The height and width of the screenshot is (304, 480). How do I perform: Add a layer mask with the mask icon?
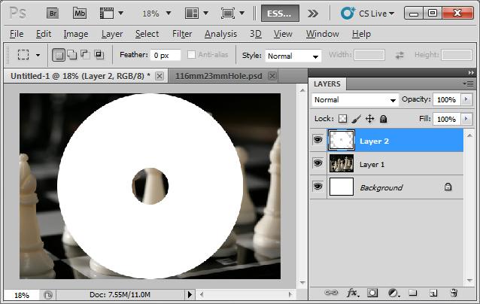372,293
